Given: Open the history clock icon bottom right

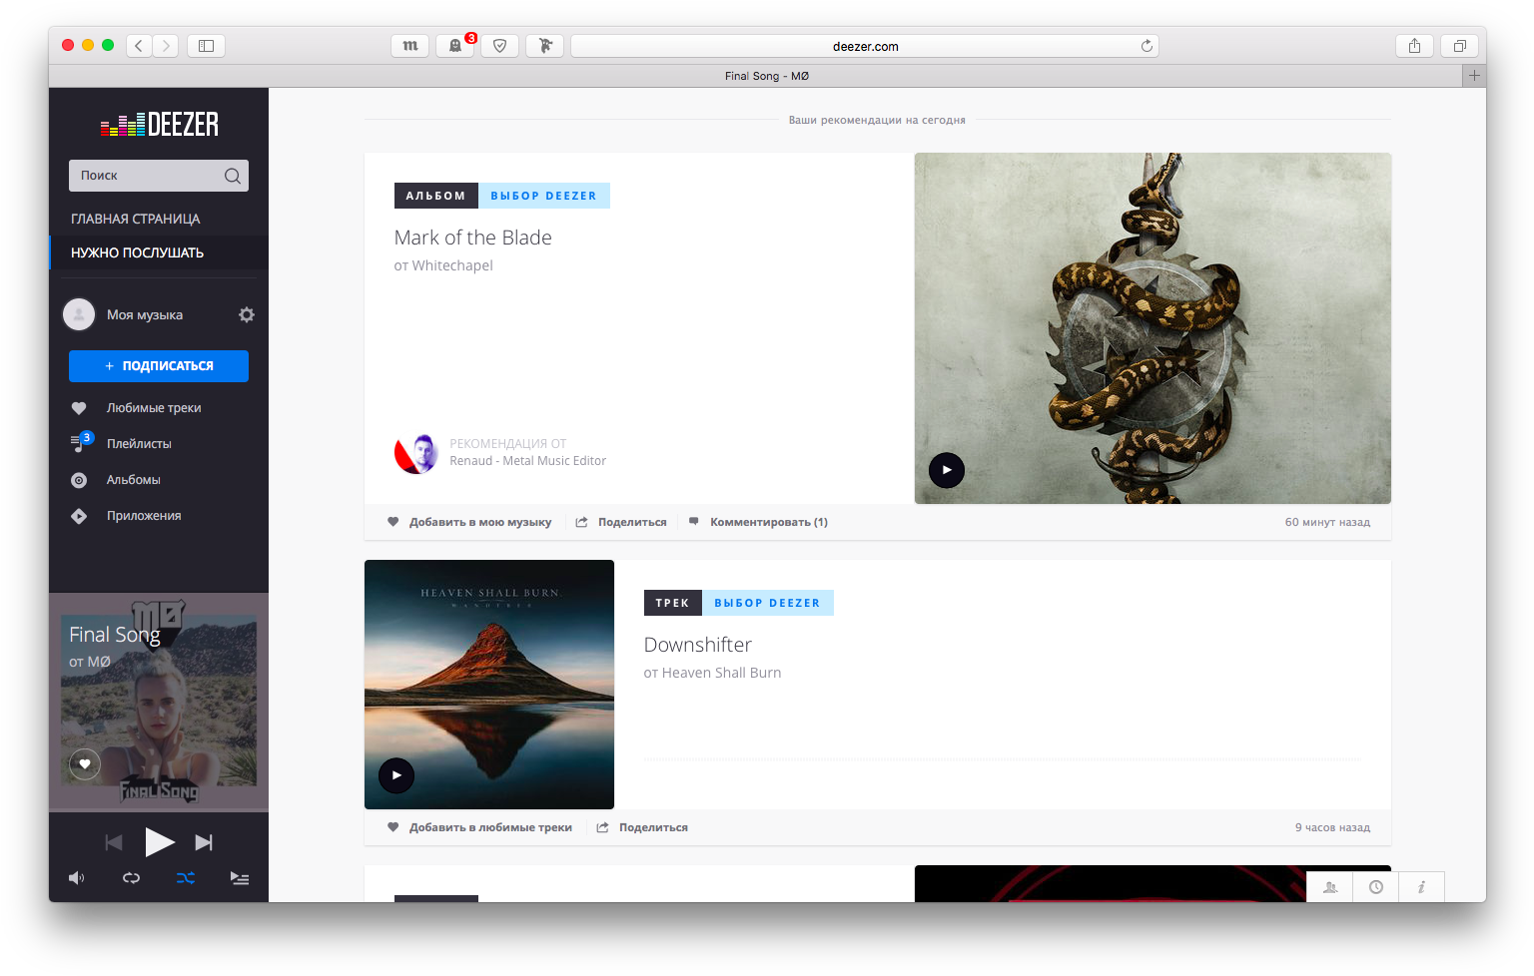Looking at the screenshot, I should [1375, 887].
